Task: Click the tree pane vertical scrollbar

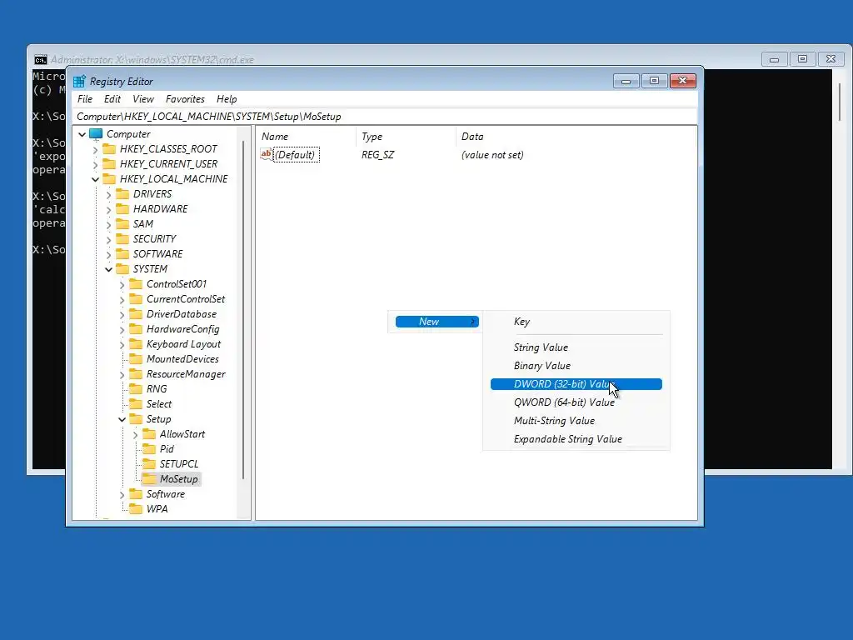Action: click(x=243, y=310)
